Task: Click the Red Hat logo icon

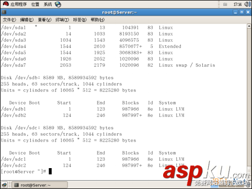Action: tap(6, 4)
